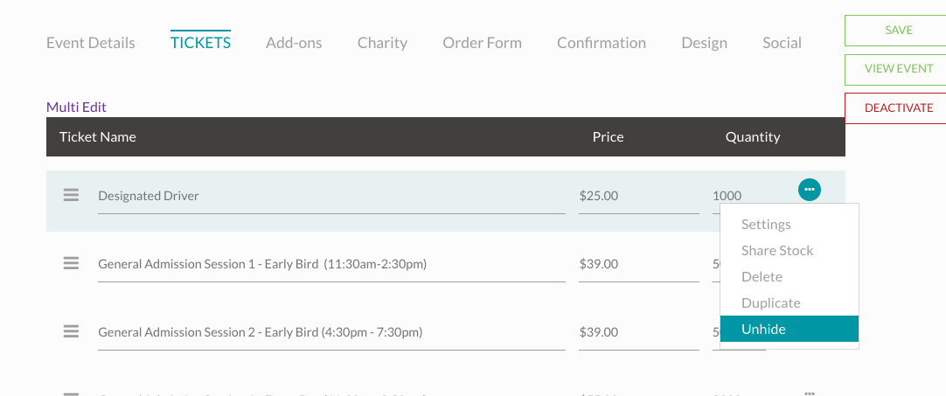This screenshot has height=396, width=946.
Task: Open the Multi Edit link
Action: [76, 108]
